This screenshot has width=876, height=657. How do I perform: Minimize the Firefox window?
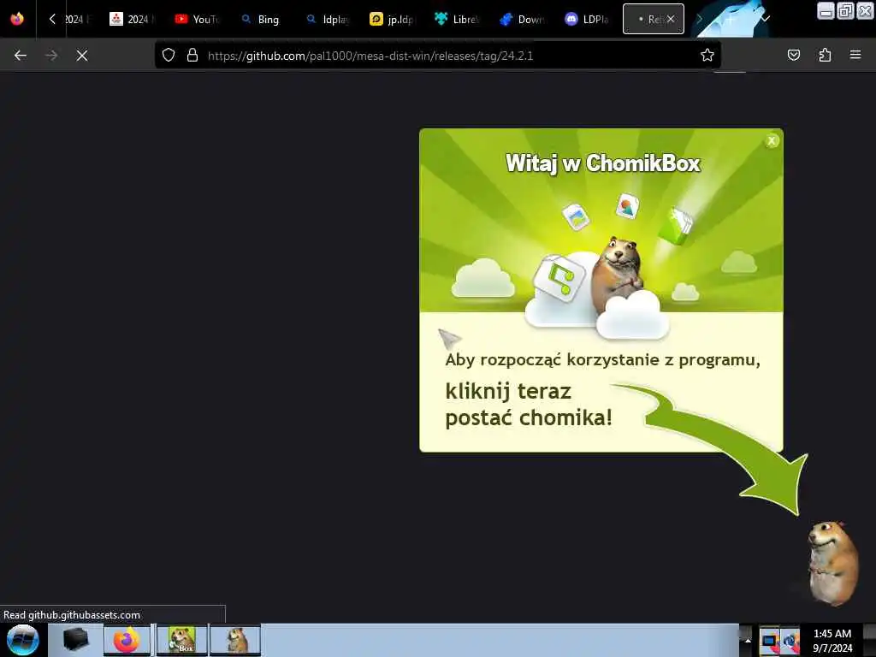pyautogui.click(x=826, y=10)
